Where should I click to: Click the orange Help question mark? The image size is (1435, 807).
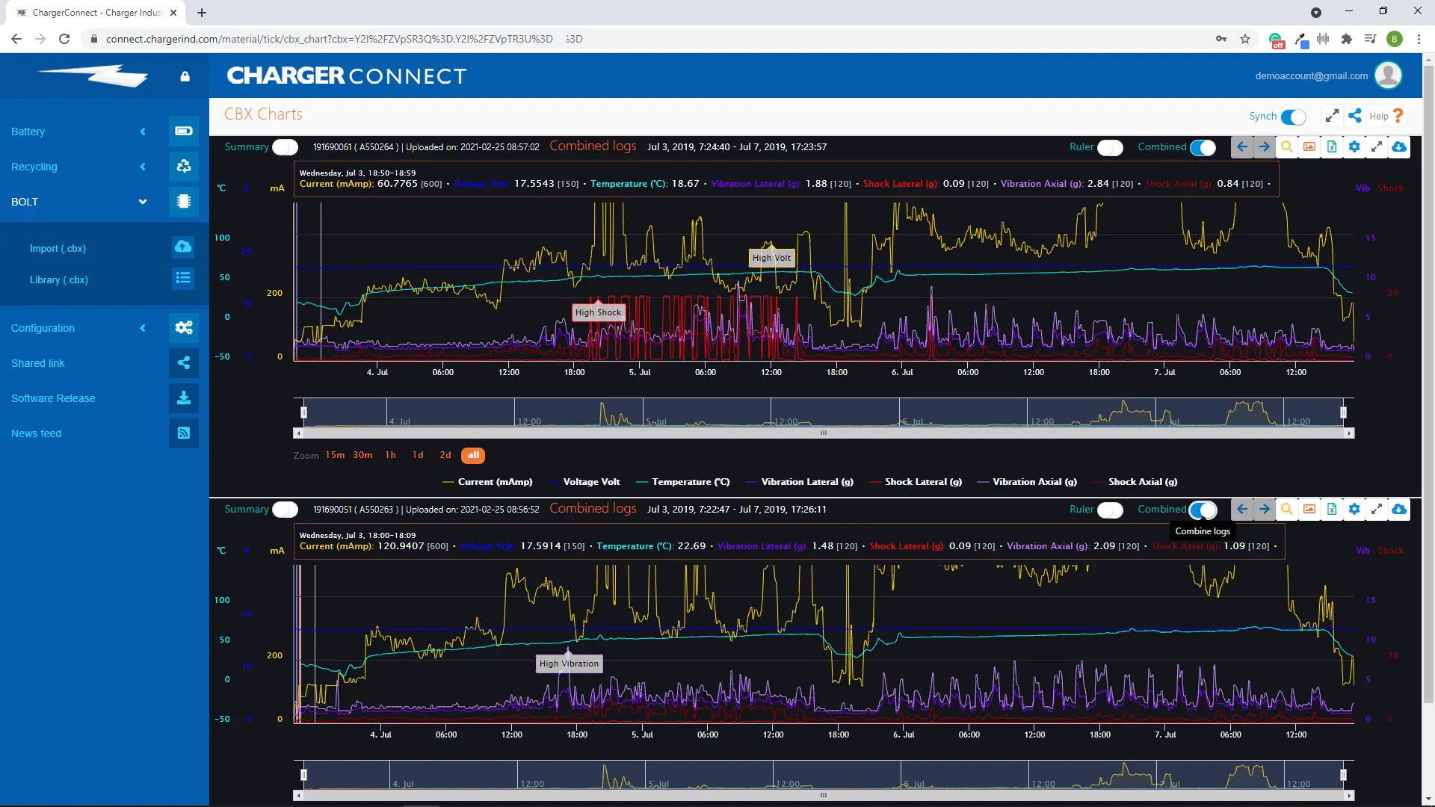(x=1398, y=116)
